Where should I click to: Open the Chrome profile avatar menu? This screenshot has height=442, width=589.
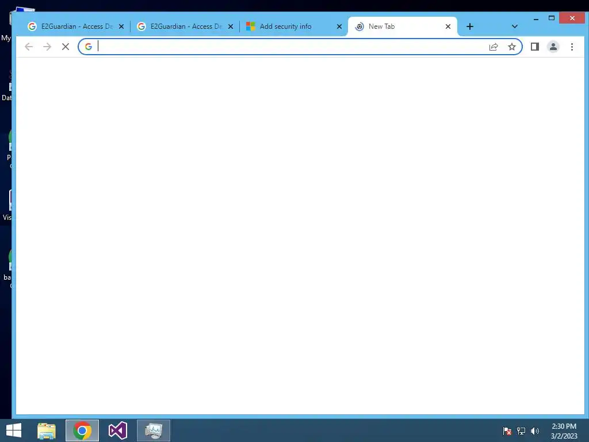tap(553, 47)
